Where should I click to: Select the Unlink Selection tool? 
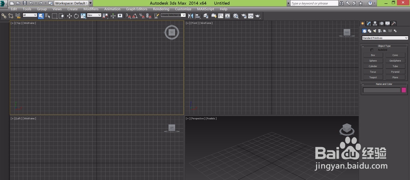point(11,16)
